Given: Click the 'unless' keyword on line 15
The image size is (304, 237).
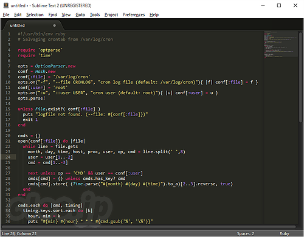Looking at the screenshot, I should pyautogui.click(x=25, y=109).
